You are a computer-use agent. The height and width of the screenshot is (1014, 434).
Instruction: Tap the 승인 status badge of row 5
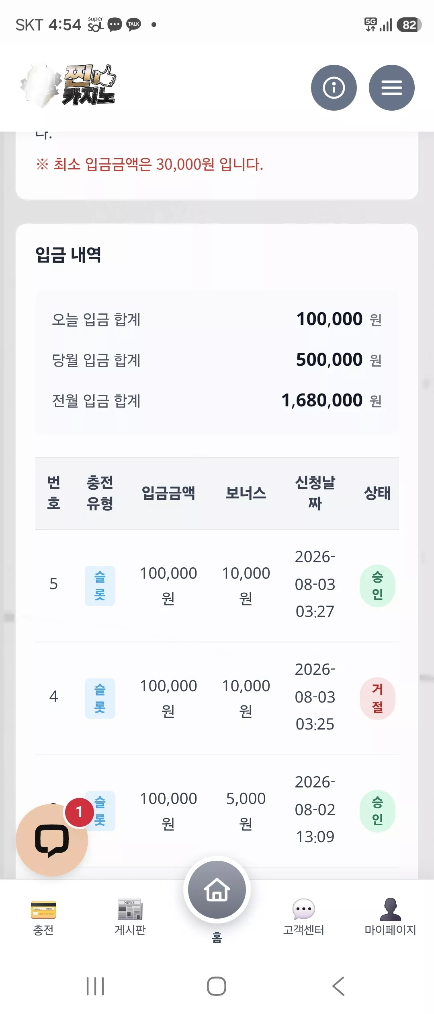[x=377, y=585]
